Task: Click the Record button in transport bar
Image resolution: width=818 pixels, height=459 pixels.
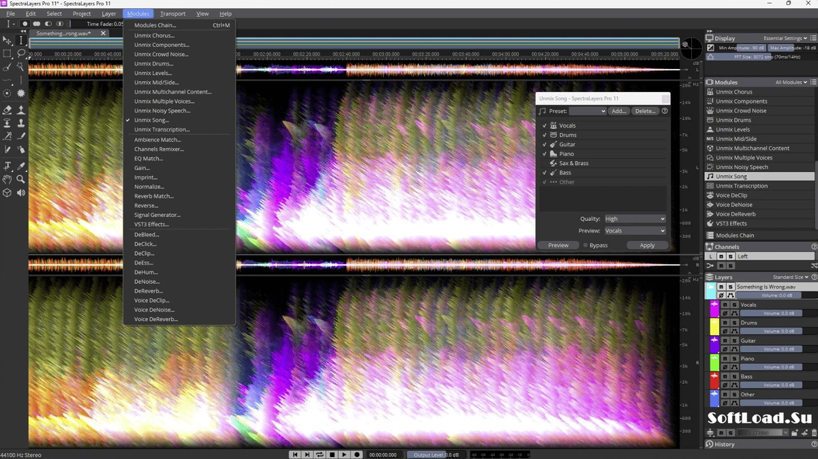Action: 357,455
